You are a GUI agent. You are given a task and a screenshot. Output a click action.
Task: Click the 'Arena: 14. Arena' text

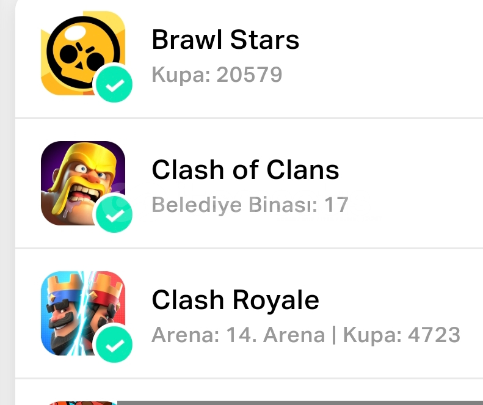coord(238,335)
